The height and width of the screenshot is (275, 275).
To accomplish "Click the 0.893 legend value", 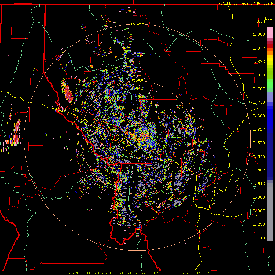I will point(259,61).
